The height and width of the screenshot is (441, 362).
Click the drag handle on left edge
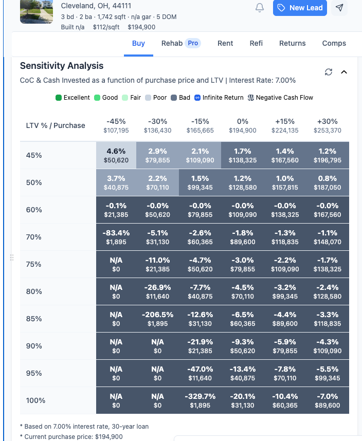click(x=11, y=257)
